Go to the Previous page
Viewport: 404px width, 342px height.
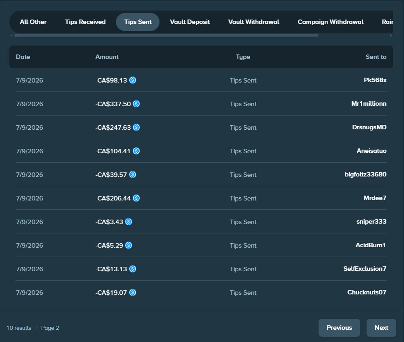tap(339, 328)
